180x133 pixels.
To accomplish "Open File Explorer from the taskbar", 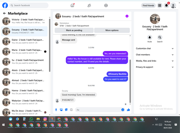I will (38, 119).
